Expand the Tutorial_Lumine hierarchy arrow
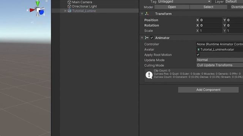243x136 pixels. click(x=65, y=11)
